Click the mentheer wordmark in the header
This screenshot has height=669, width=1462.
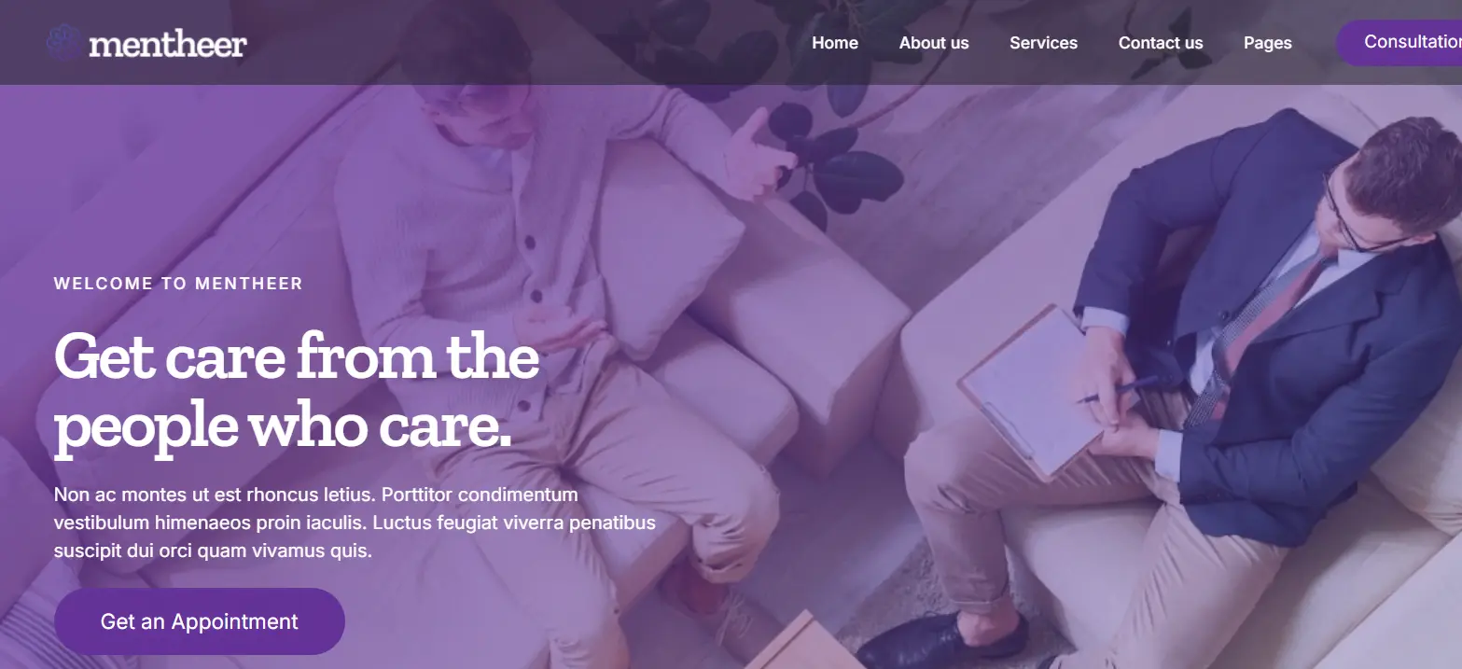[168, 44]
